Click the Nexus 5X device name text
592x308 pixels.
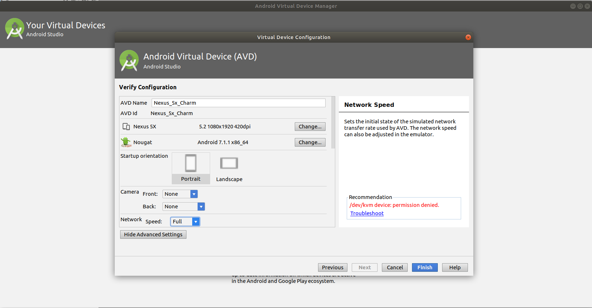[145, 127]
